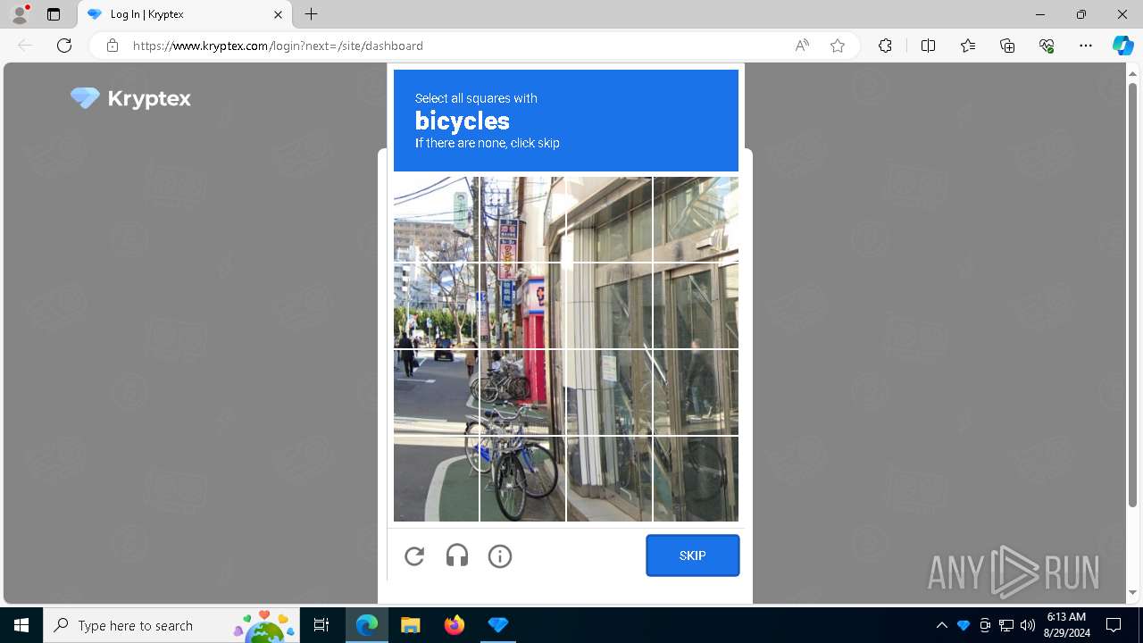This screenshot has width=1143, height=643.
Task: Click the captcha refresh challenge icon
Action: pos(414,556)
